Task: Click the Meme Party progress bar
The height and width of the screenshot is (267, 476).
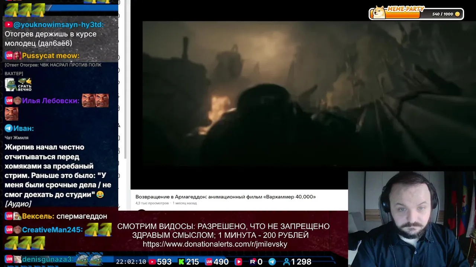Action: [x=416, y=14]
